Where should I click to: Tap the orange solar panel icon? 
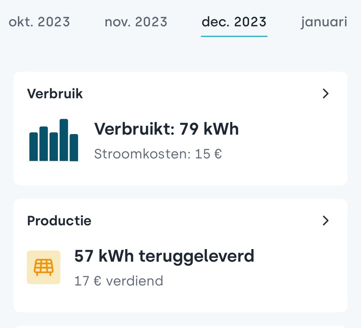(x=43, y=267)
